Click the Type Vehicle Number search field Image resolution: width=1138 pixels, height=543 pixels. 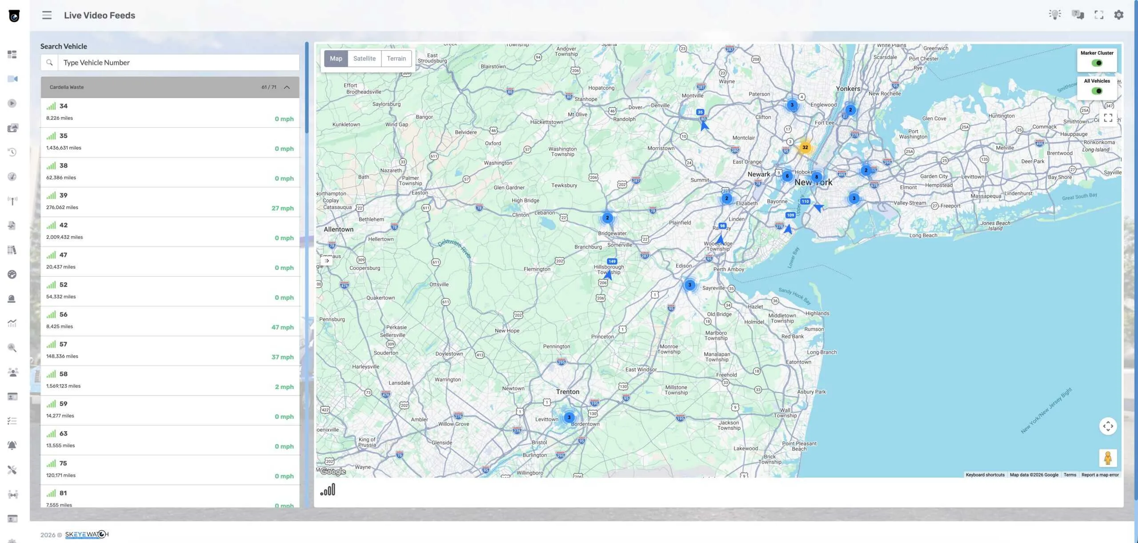coord(178,63)
